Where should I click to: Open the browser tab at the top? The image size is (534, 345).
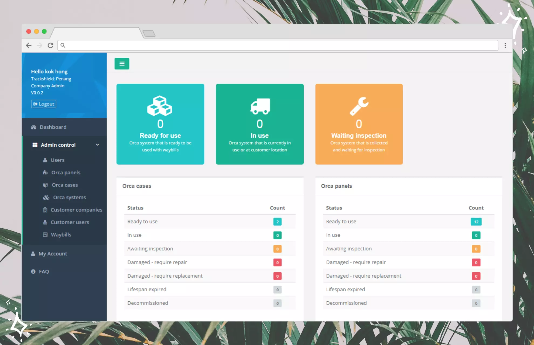pos(97,32)
